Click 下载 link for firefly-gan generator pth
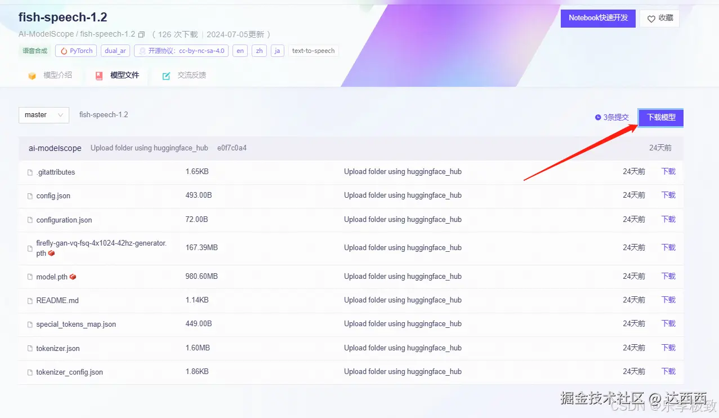The width and height of the screenshot is (719, 418). pyautogui.click(x=668, y=247)
